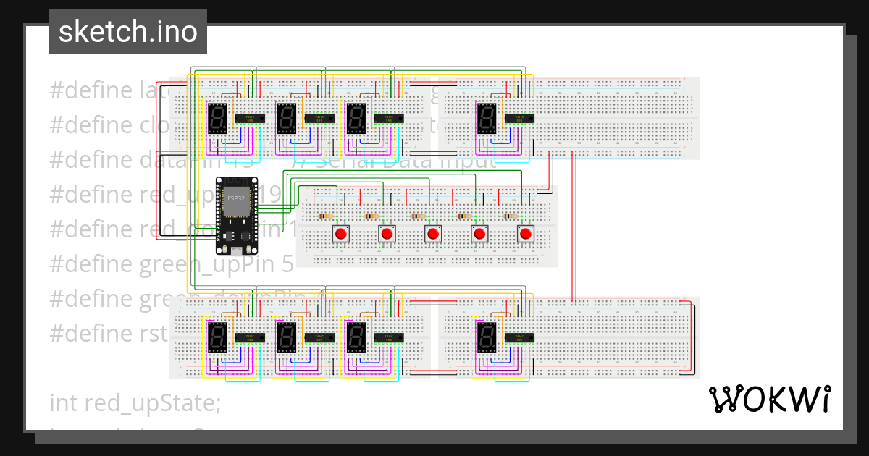Click the Wokwi logo
869x456 pixels.
coord(771,400)
